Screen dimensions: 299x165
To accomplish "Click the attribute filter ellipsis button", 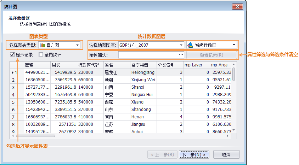I will coord(181,55).
